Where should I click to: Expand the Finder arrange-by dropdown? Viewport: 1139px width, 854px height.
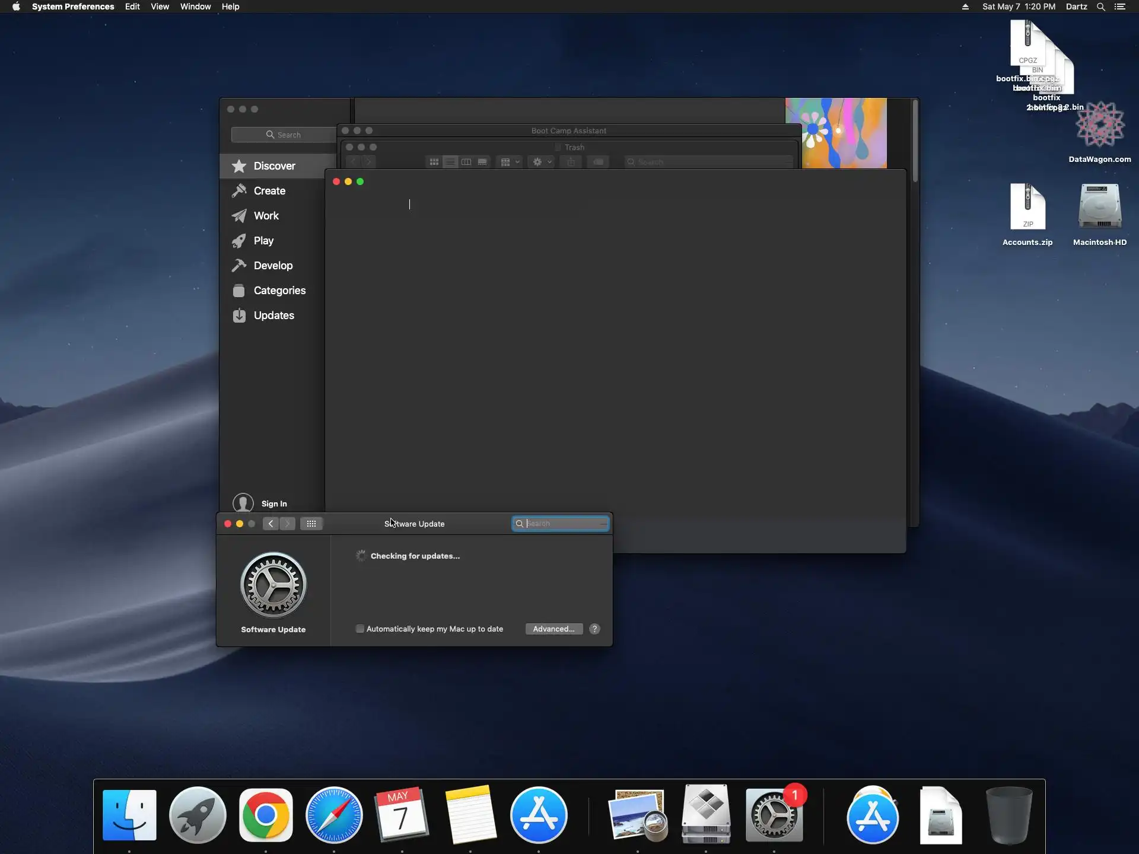509,162
